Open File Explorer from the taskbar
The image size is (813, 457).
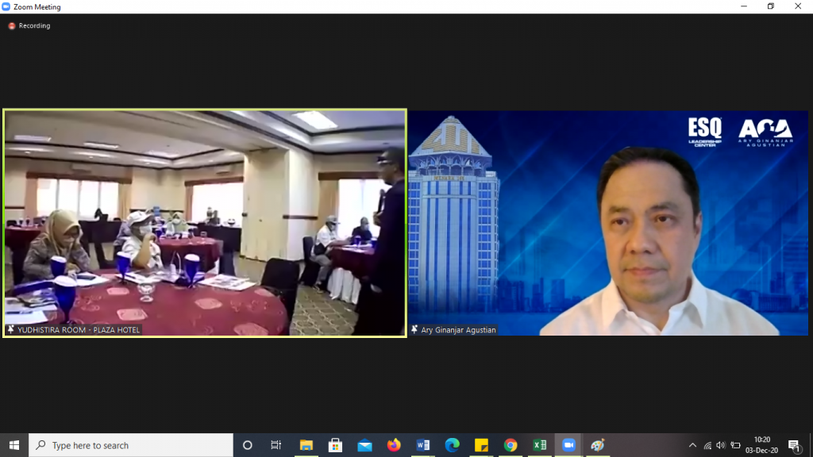pos(306,445)
